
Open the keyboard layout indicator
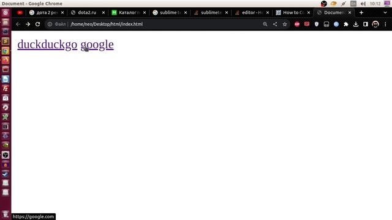353,4
